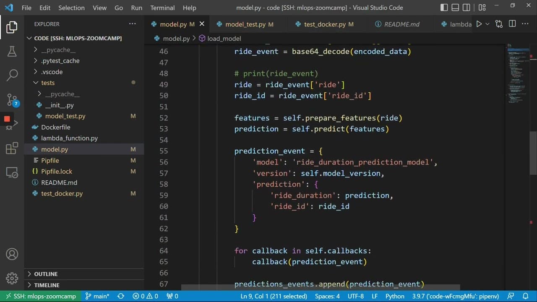Open Pipfile.lock in the explorer

pos(57,172)
